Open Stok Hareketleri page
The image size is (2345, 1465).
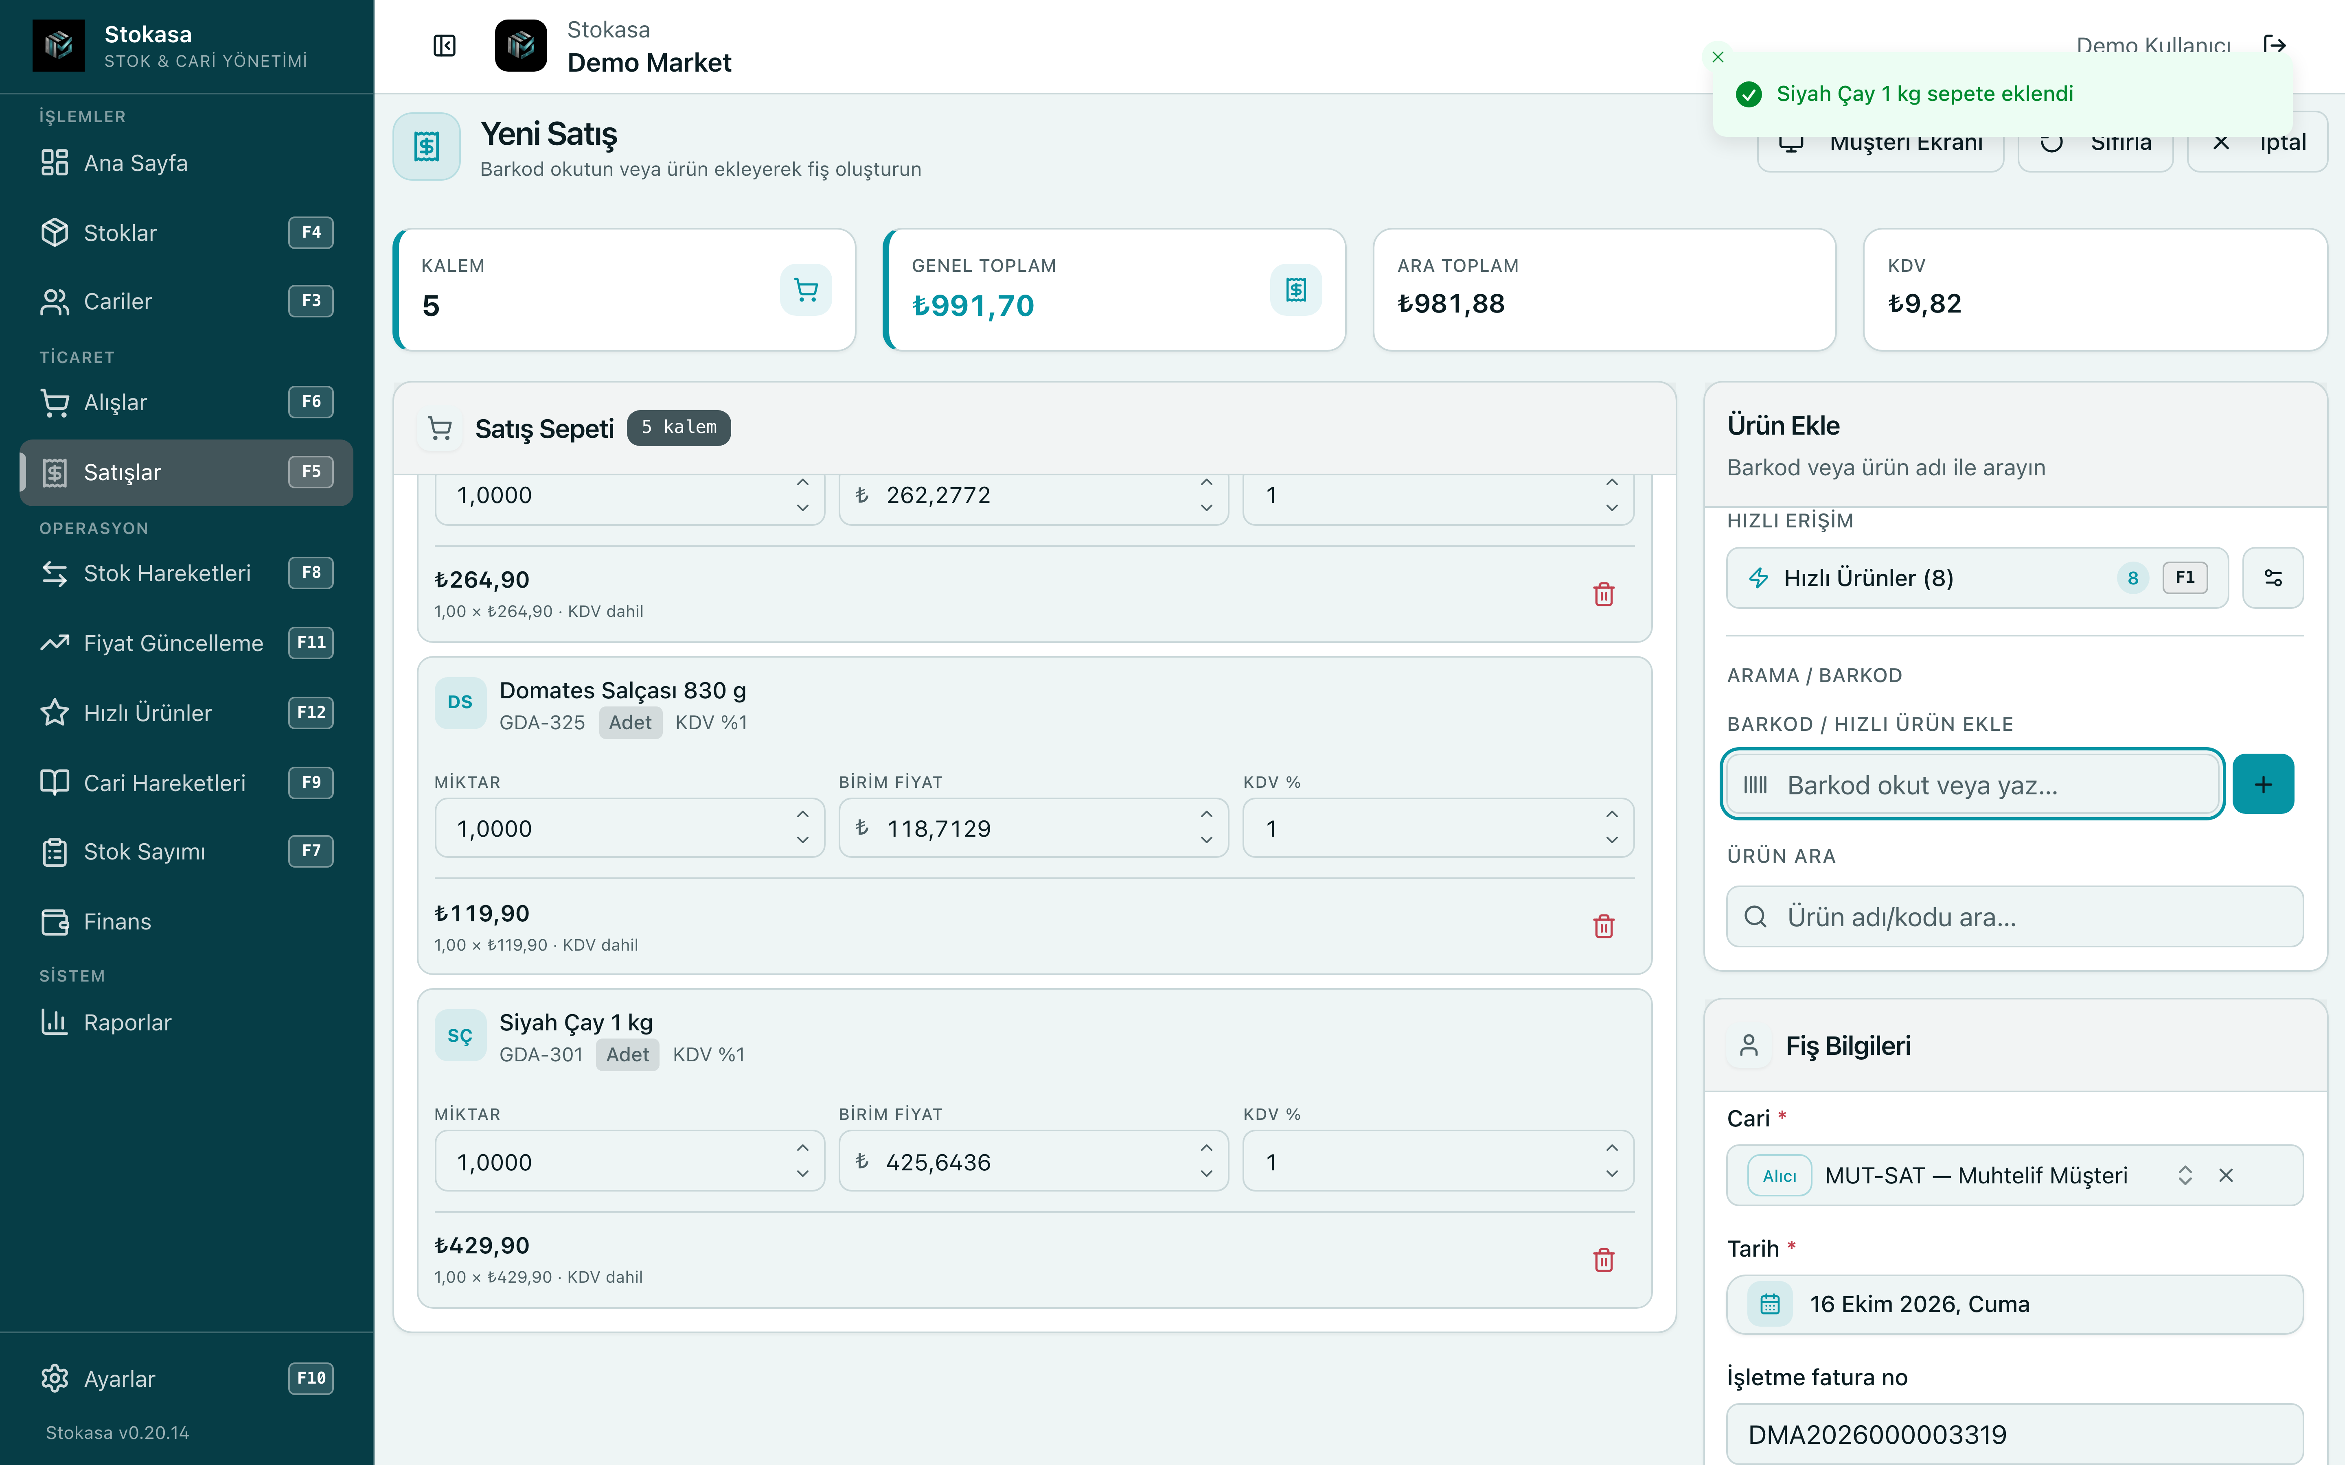coord(186,573)
